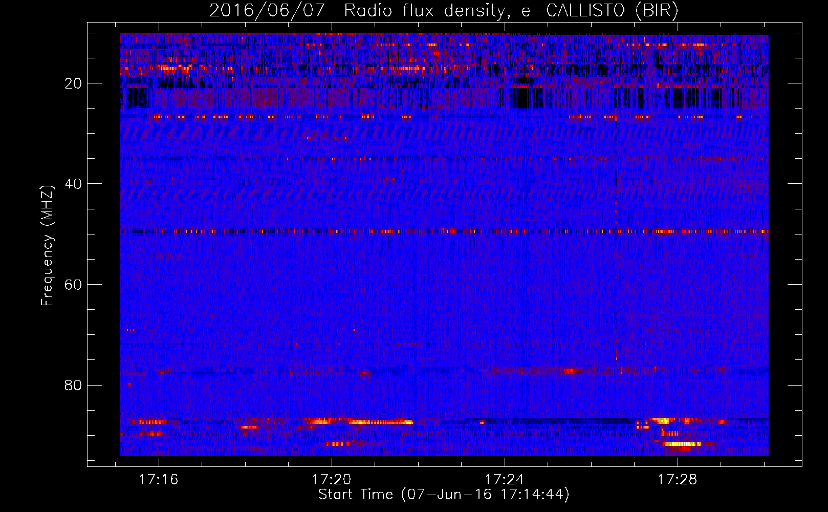Image resolution: width=828 pixels, height=512 pixels.
Task: Click the plot title 'Radio flux density, e-CALLISTO (BIR)'
Action: pos(511,11)
